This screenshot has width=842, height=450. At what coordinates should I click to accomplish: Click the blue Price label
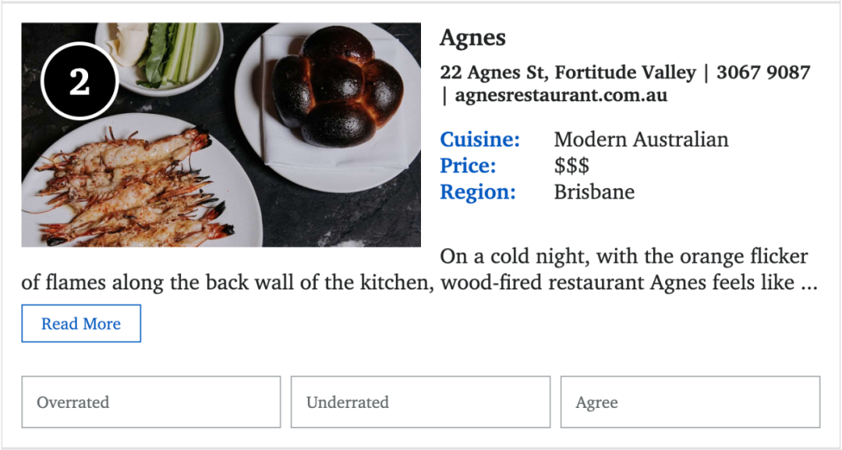[468, 166]
